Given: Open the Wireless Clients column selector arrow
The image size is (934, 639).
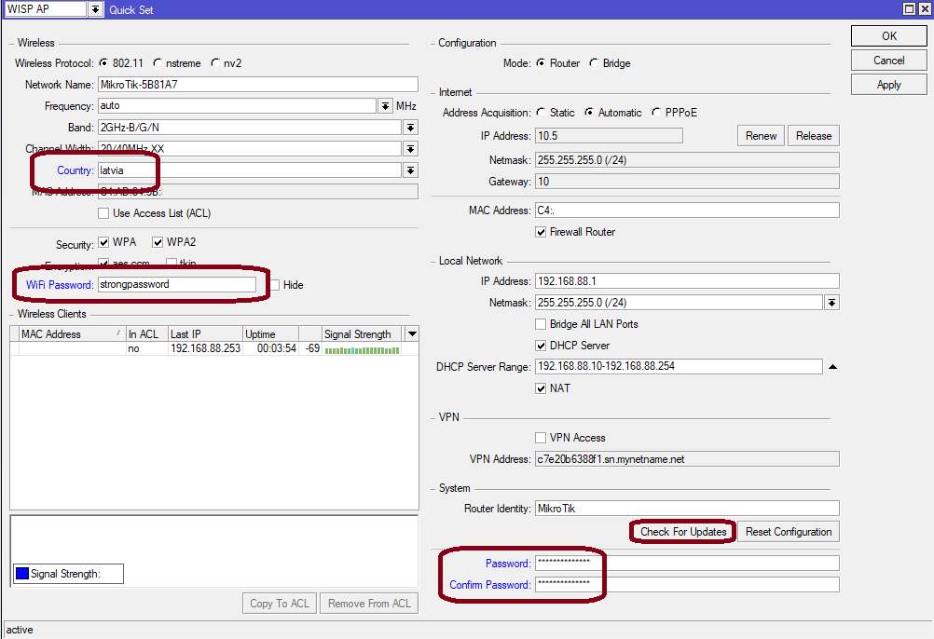Looking at the screenshot, I should pos(412,333).
